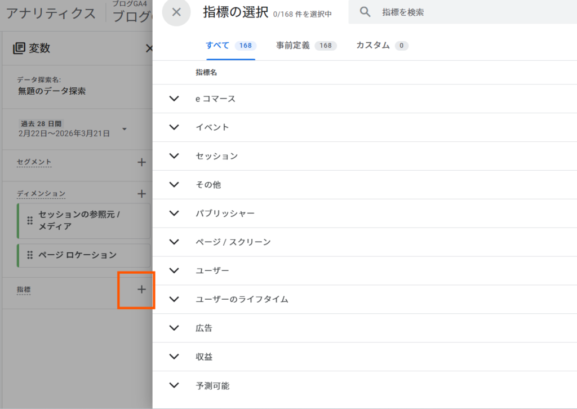Viewport: 577px width, 409px height.
Task: Click the drag handle on ページ ロケーション
Action: click(30, 255)
